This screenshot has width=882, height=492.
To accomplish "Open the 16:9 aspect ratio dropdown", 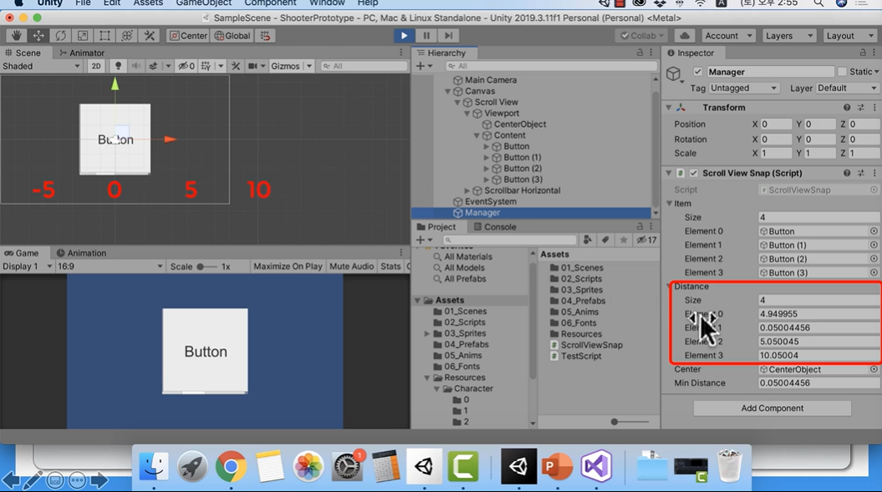I will (x=110, y=266).
